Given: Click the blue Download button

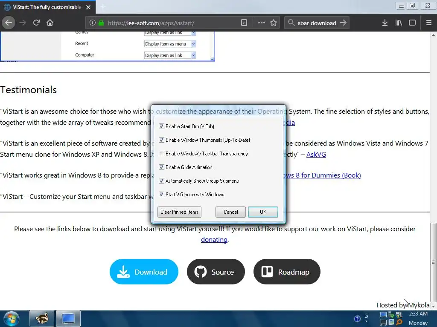Looking at the screenshot, I should click(x=144, y=272).
